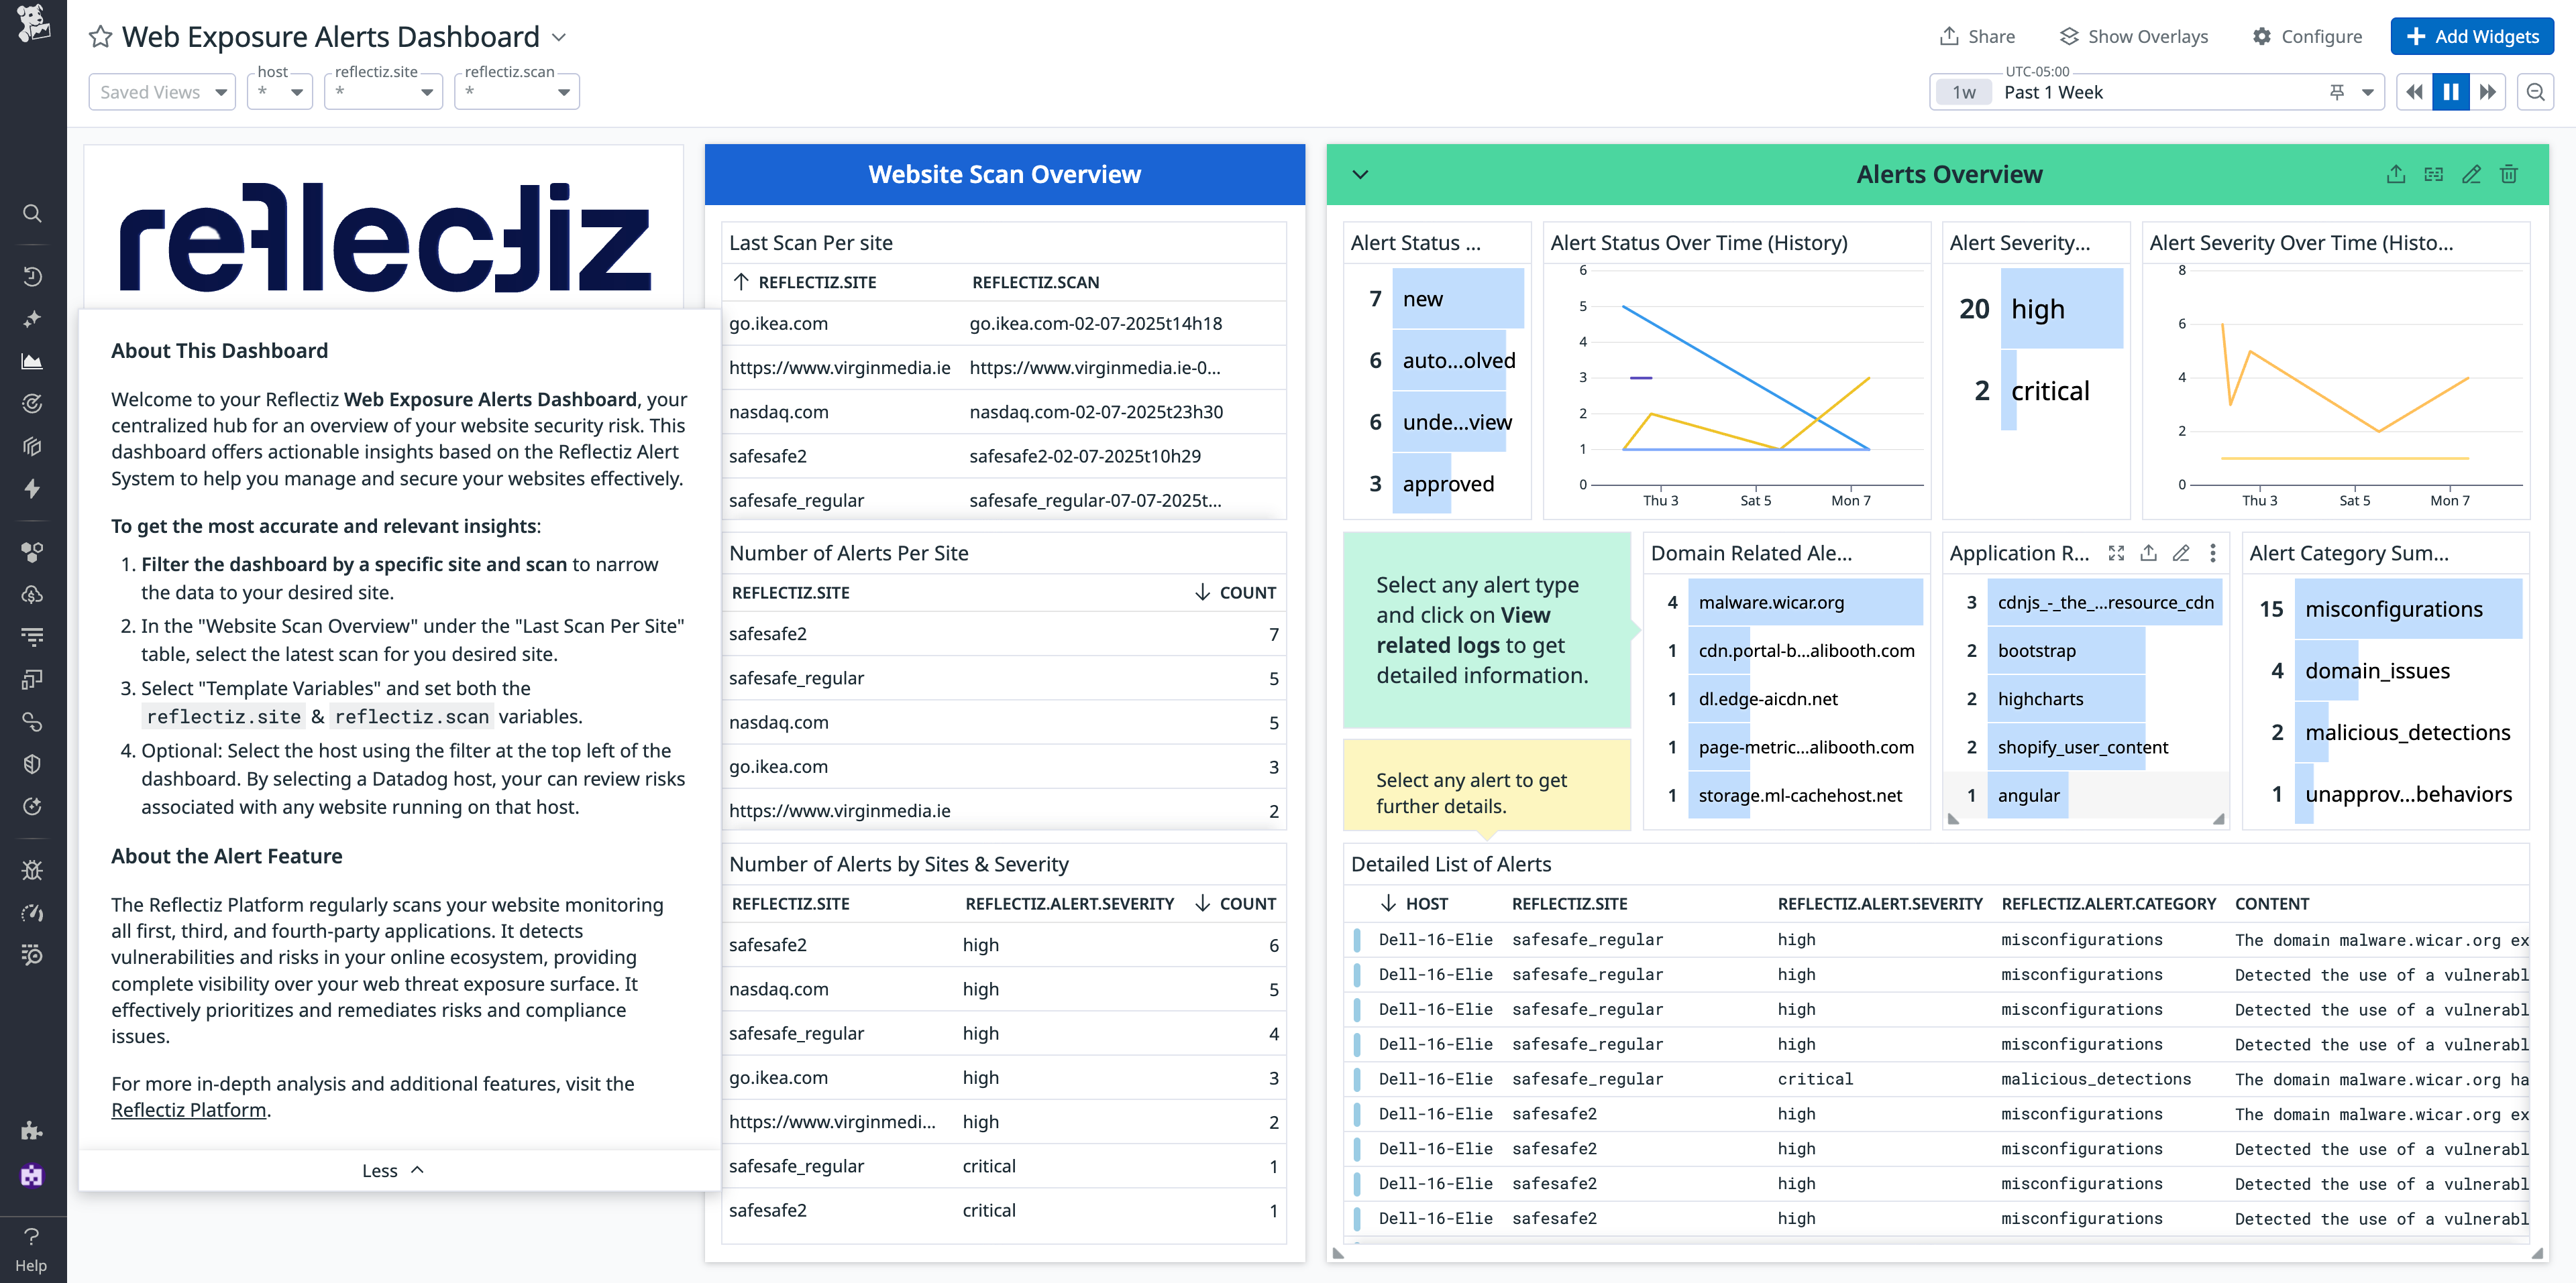The image size is (2576, 1283).
Task: Enable Show Overlays
Action: 2133,36
